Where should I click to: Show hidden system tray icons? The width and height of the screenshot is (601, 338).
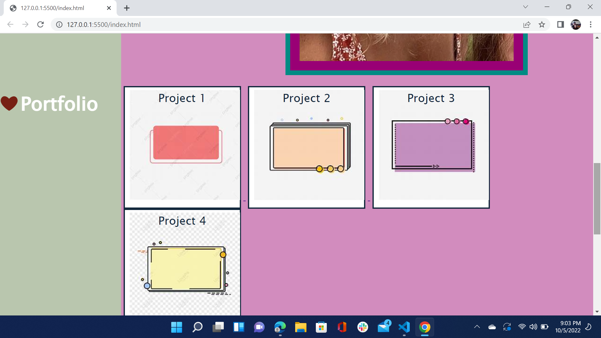point(477,327)
